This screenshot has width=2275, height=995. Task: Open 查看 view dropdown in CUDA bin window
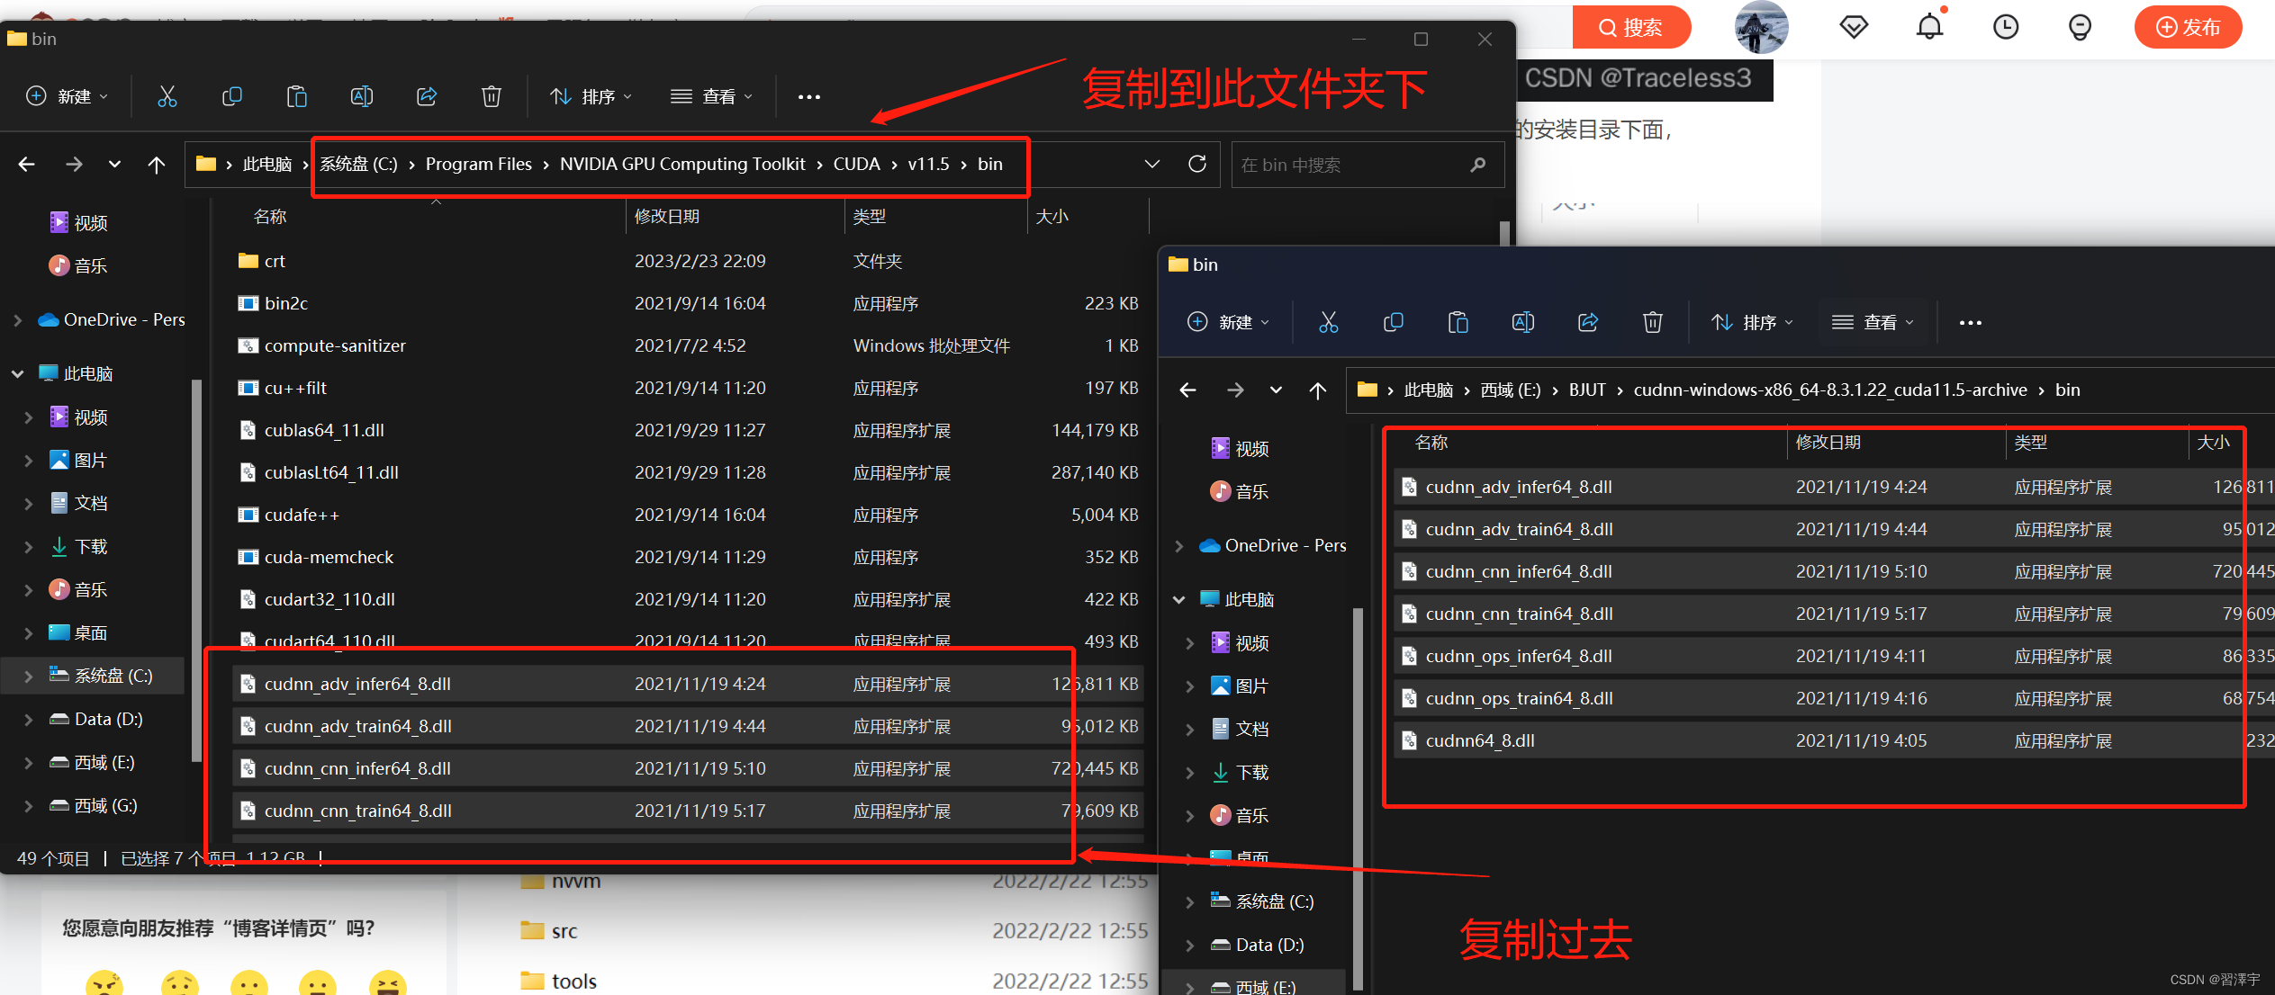click(711, 96)
